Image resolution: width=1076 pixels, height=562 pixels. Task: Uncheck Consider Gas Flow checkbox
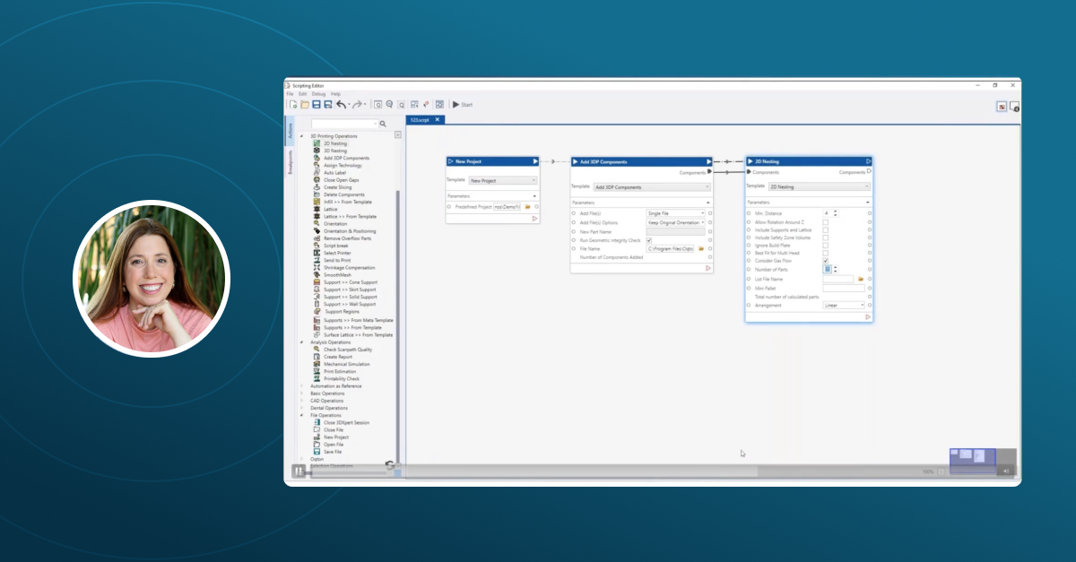(x=826, y=261)
